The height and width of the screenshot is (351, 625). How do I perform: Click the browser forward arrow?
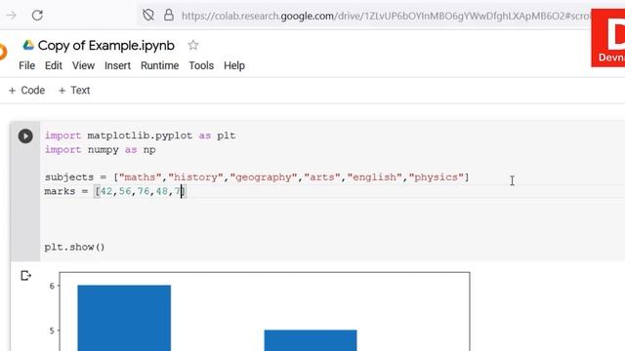click(x=11, y=16)
